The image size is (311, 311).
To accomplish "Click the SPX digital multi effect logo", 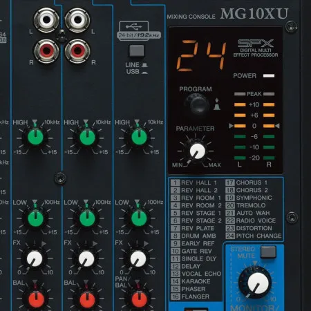I will click(256, 48).
